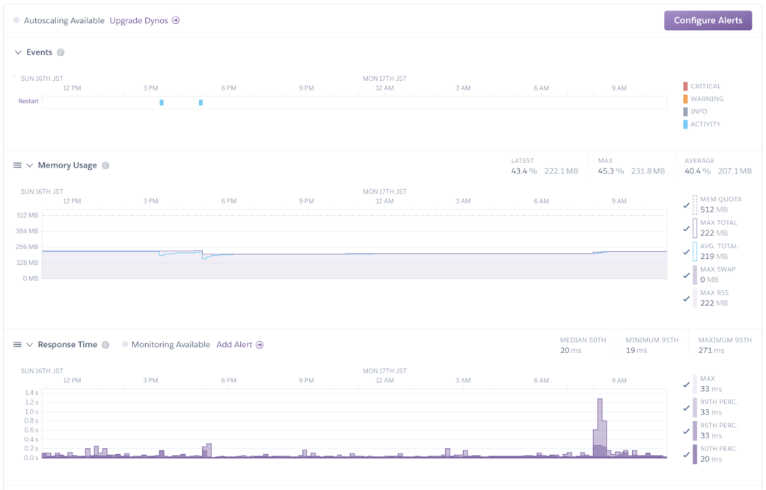Click the 512 MB axis label
This screenshot has height=490, width=766.
(x=28, y=215)
